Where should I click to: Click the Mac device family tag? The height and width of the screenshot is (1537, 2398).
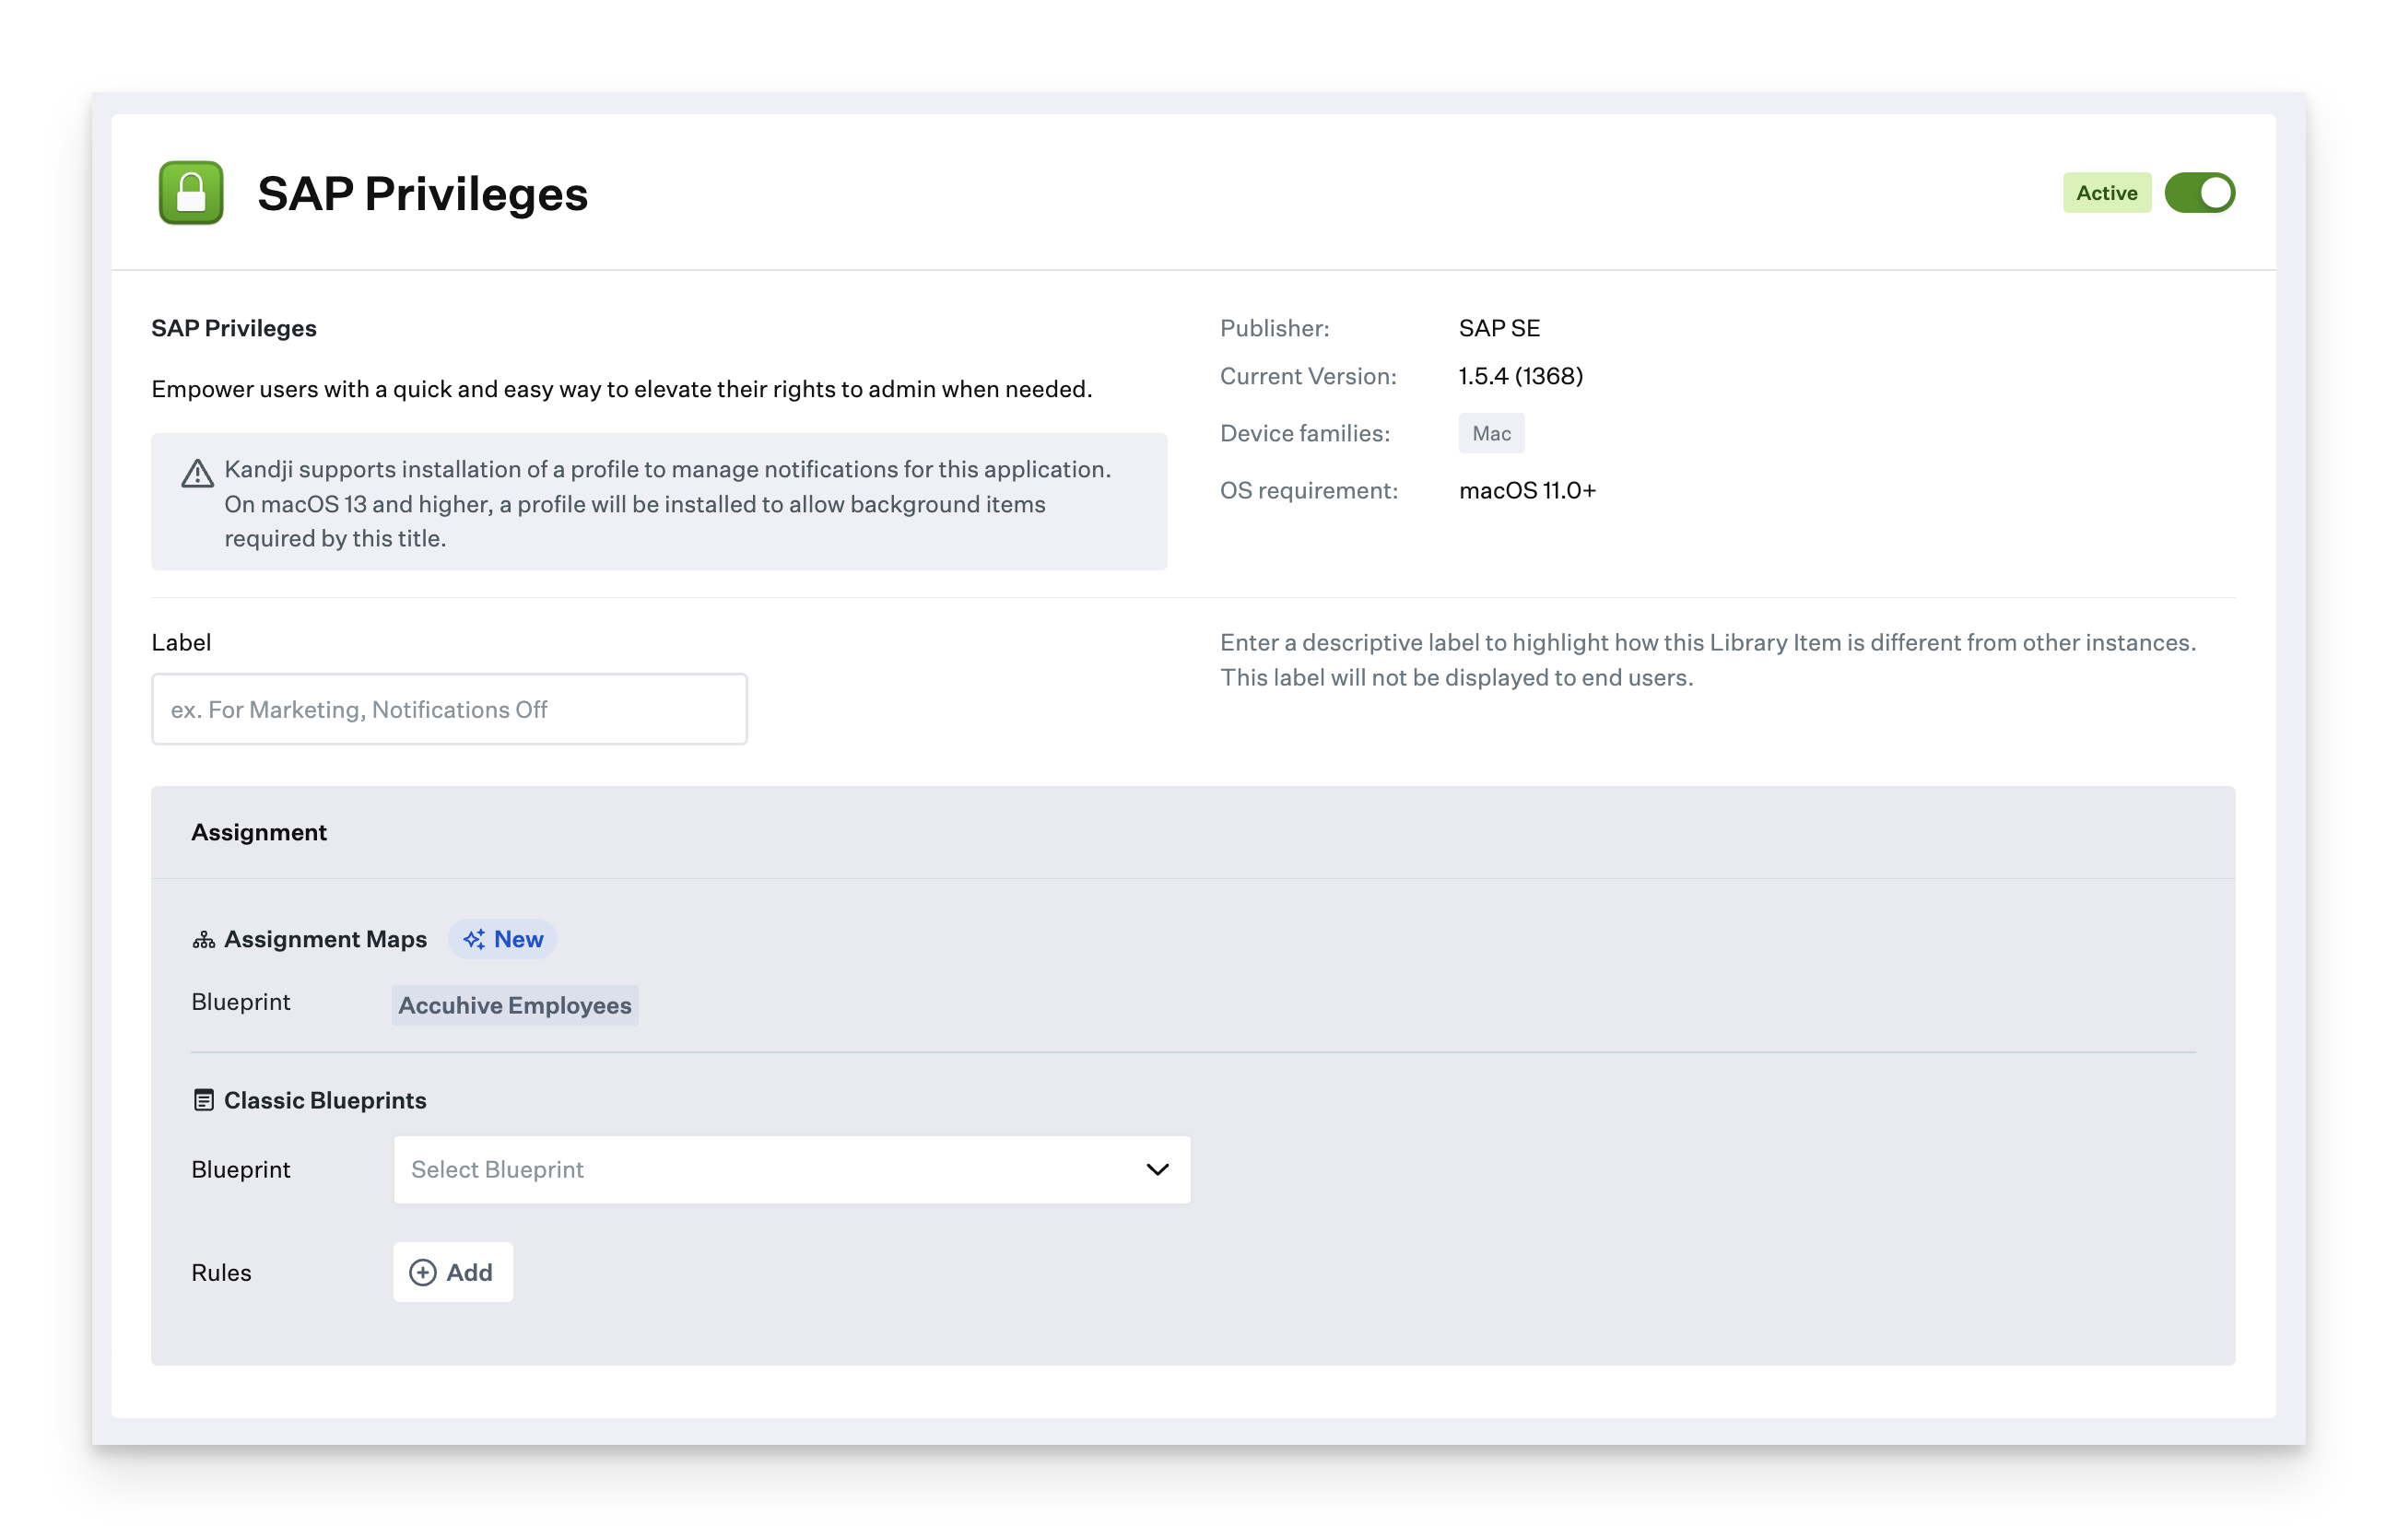click(1491, 433)
